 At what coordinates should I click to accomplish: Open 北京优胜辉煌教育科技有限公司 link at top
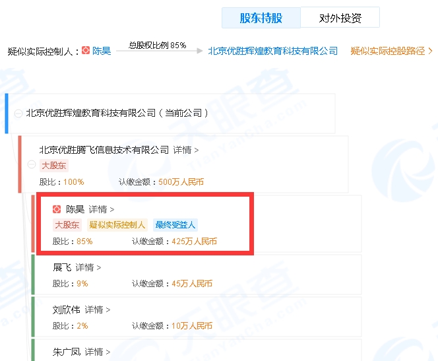click(x=273, y=51)
